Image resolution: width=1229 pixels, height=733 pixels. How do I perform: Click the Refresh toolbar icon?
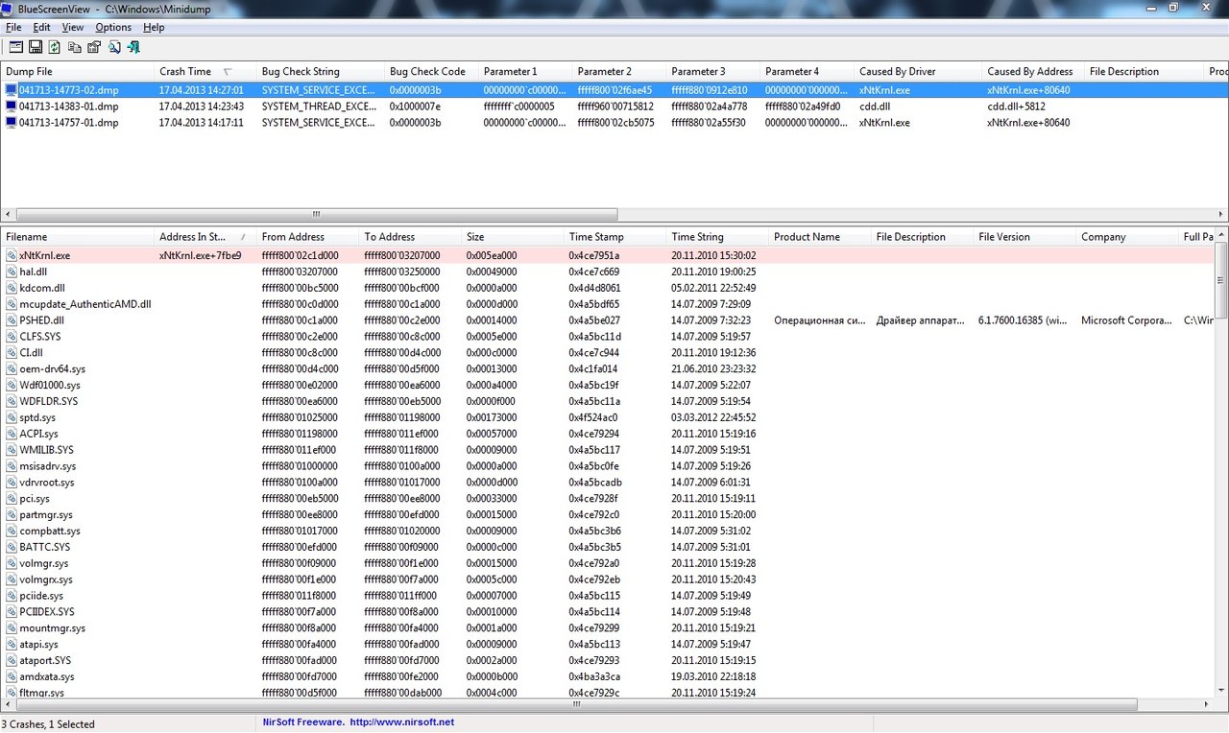pos(55,47)
